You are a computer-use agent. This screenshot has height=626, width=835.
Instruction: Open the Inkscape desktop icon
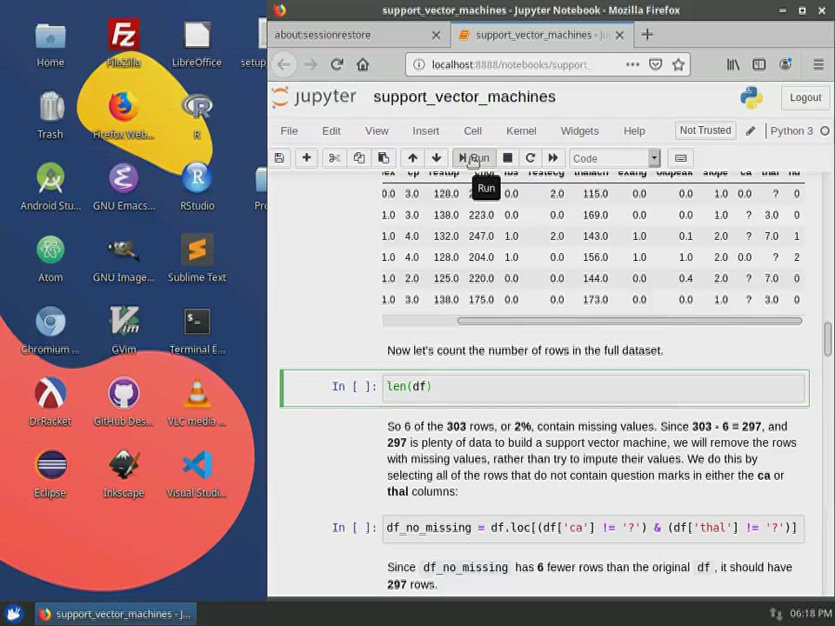124,475
